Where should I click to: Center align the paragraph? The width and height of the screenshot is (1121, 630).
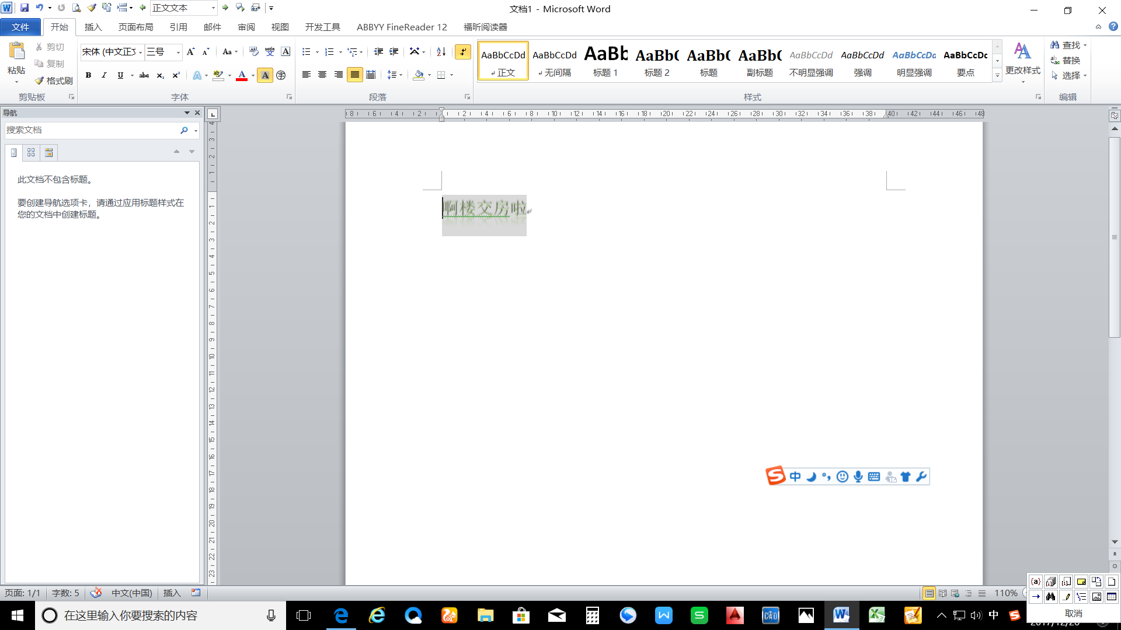[322, 75]
